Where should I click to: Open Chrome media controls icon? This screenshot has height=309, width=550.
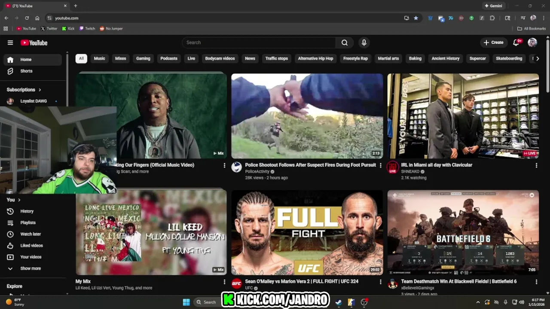523,18
